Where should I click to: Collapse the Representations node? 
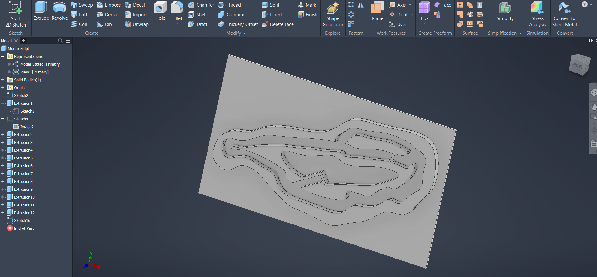[x=3, y=57]
